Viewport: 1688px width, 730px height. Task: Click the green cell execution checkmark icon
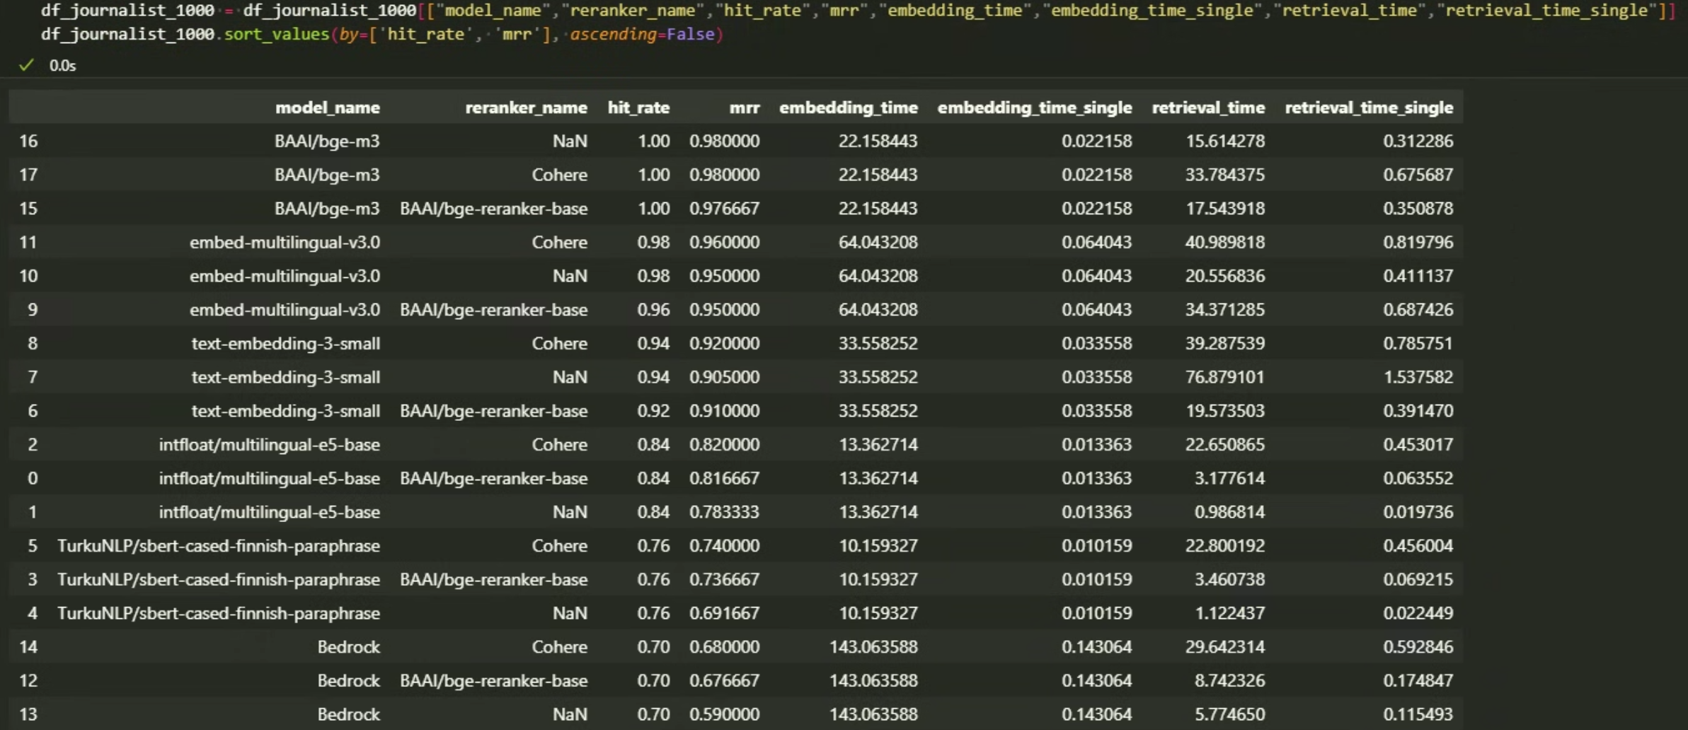point(26,66)
